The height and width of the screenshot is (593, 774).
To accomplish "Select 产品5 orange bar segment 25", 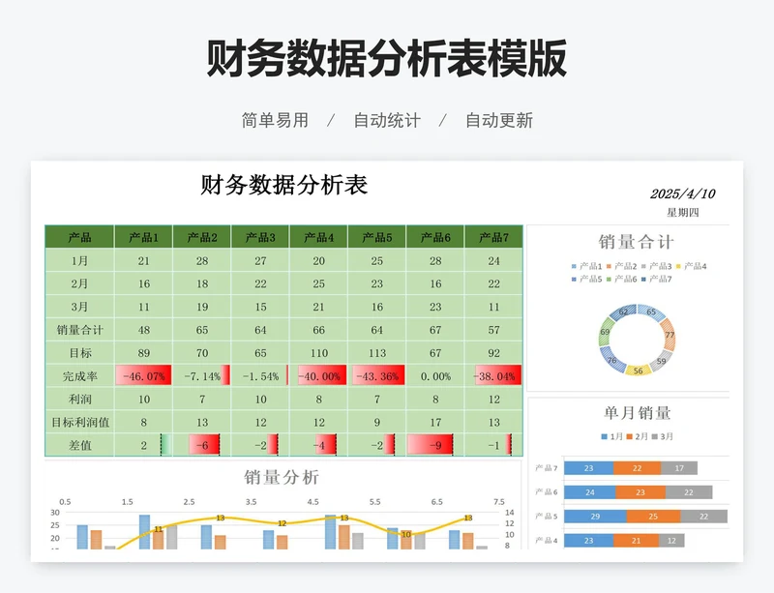I will pos(653,517).
